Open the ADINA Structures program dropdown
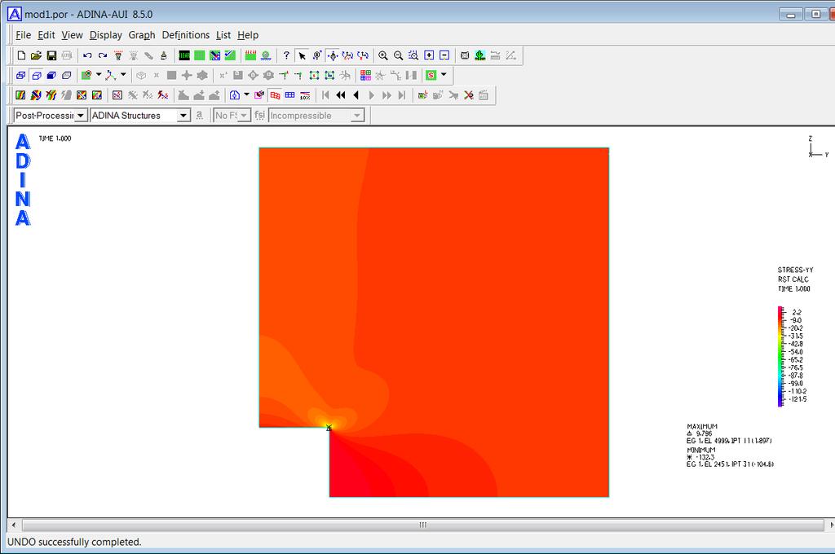835x554 pixels. [183, 116]
